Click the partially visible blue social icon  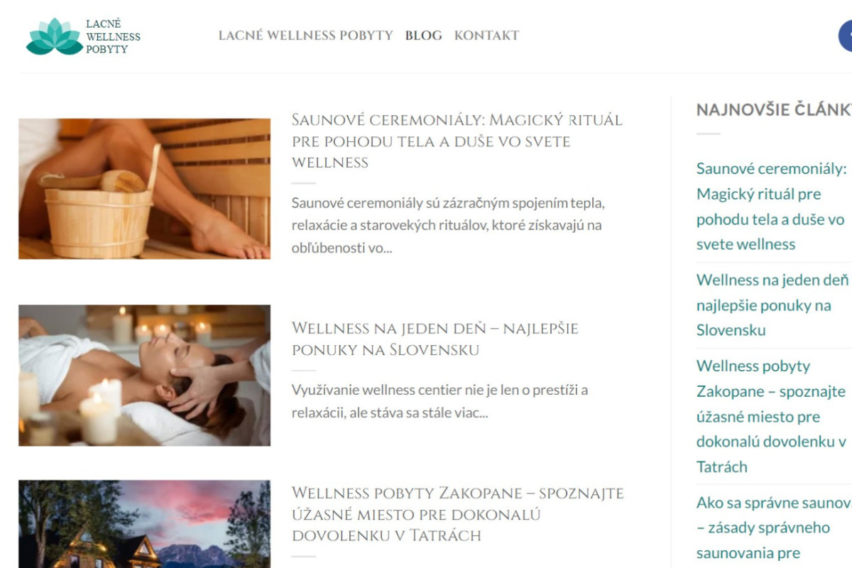846,35
